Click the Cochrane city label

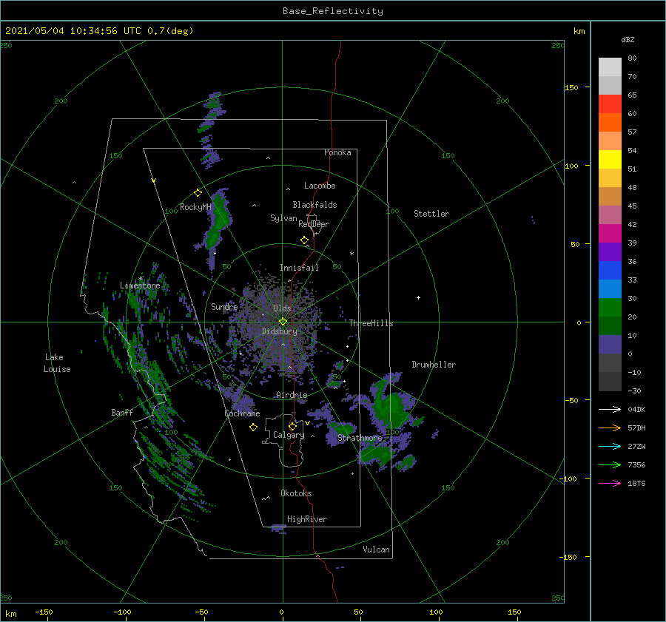[242, 413]
